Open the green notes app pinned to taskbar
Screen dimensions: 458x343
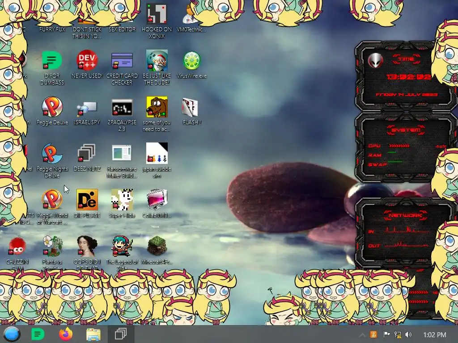coord(38,334)
